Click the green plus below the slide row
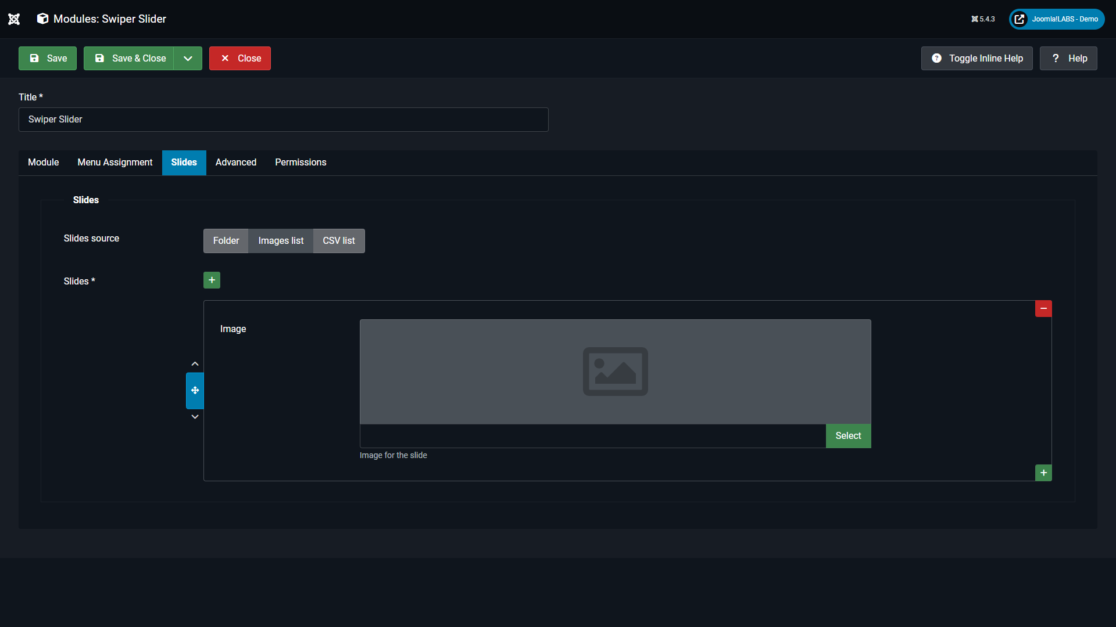1116x627 pixels. [x=1043, y=473]
